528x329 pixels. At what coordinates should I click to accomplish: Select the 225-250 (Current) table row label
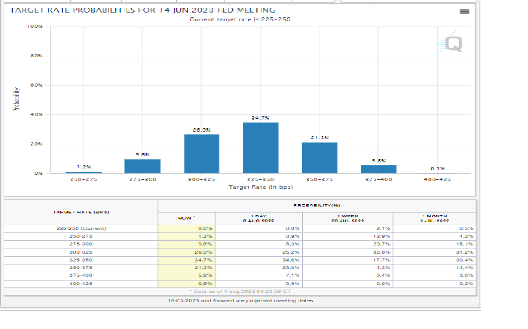point(81,228)
